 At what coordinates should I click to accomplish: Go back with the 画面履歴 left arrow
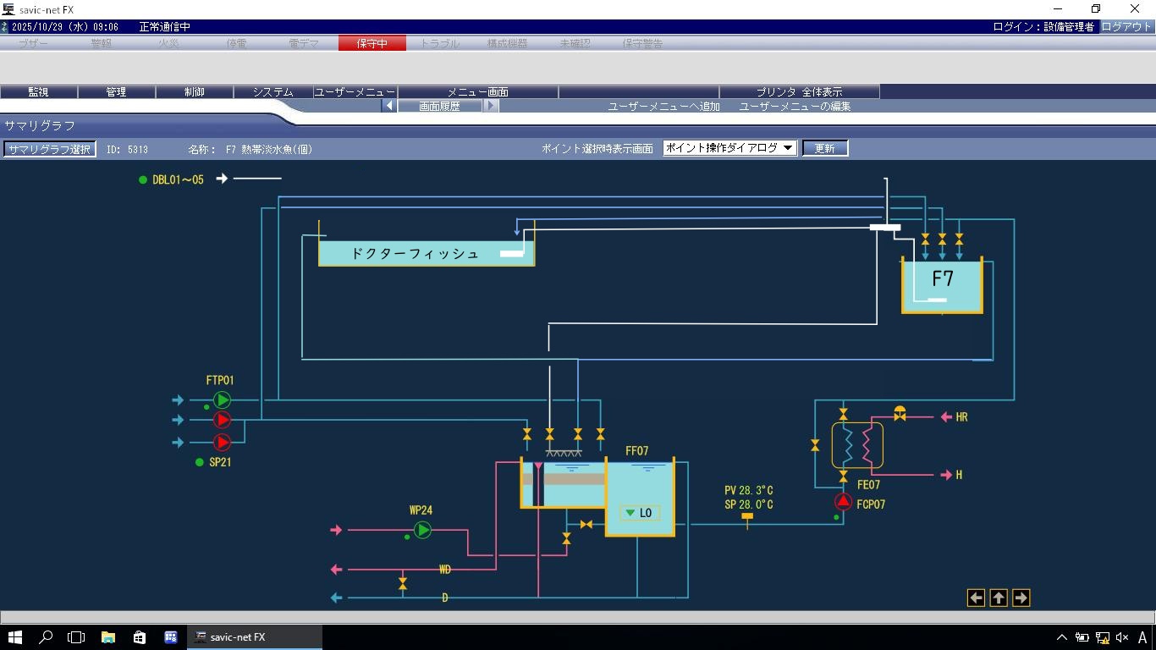click(x=388, y=106)
